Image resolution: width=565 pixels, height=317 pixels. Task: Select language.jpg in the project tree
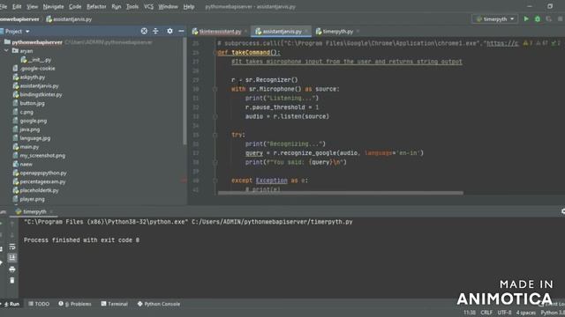[35, 138]
